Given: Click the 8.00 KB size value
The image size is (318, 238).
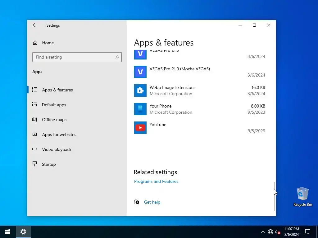Looking at the screenshot, I should point(258,106).
